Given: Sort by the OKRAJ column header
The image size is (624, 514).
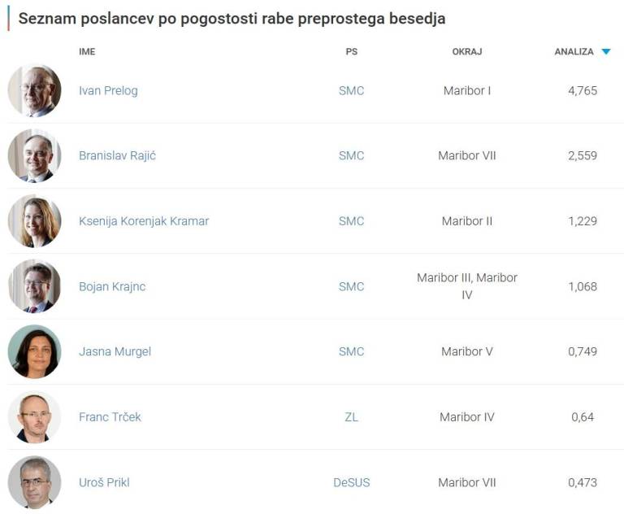Looking at the screenshot, I should (x=466, y=52).
